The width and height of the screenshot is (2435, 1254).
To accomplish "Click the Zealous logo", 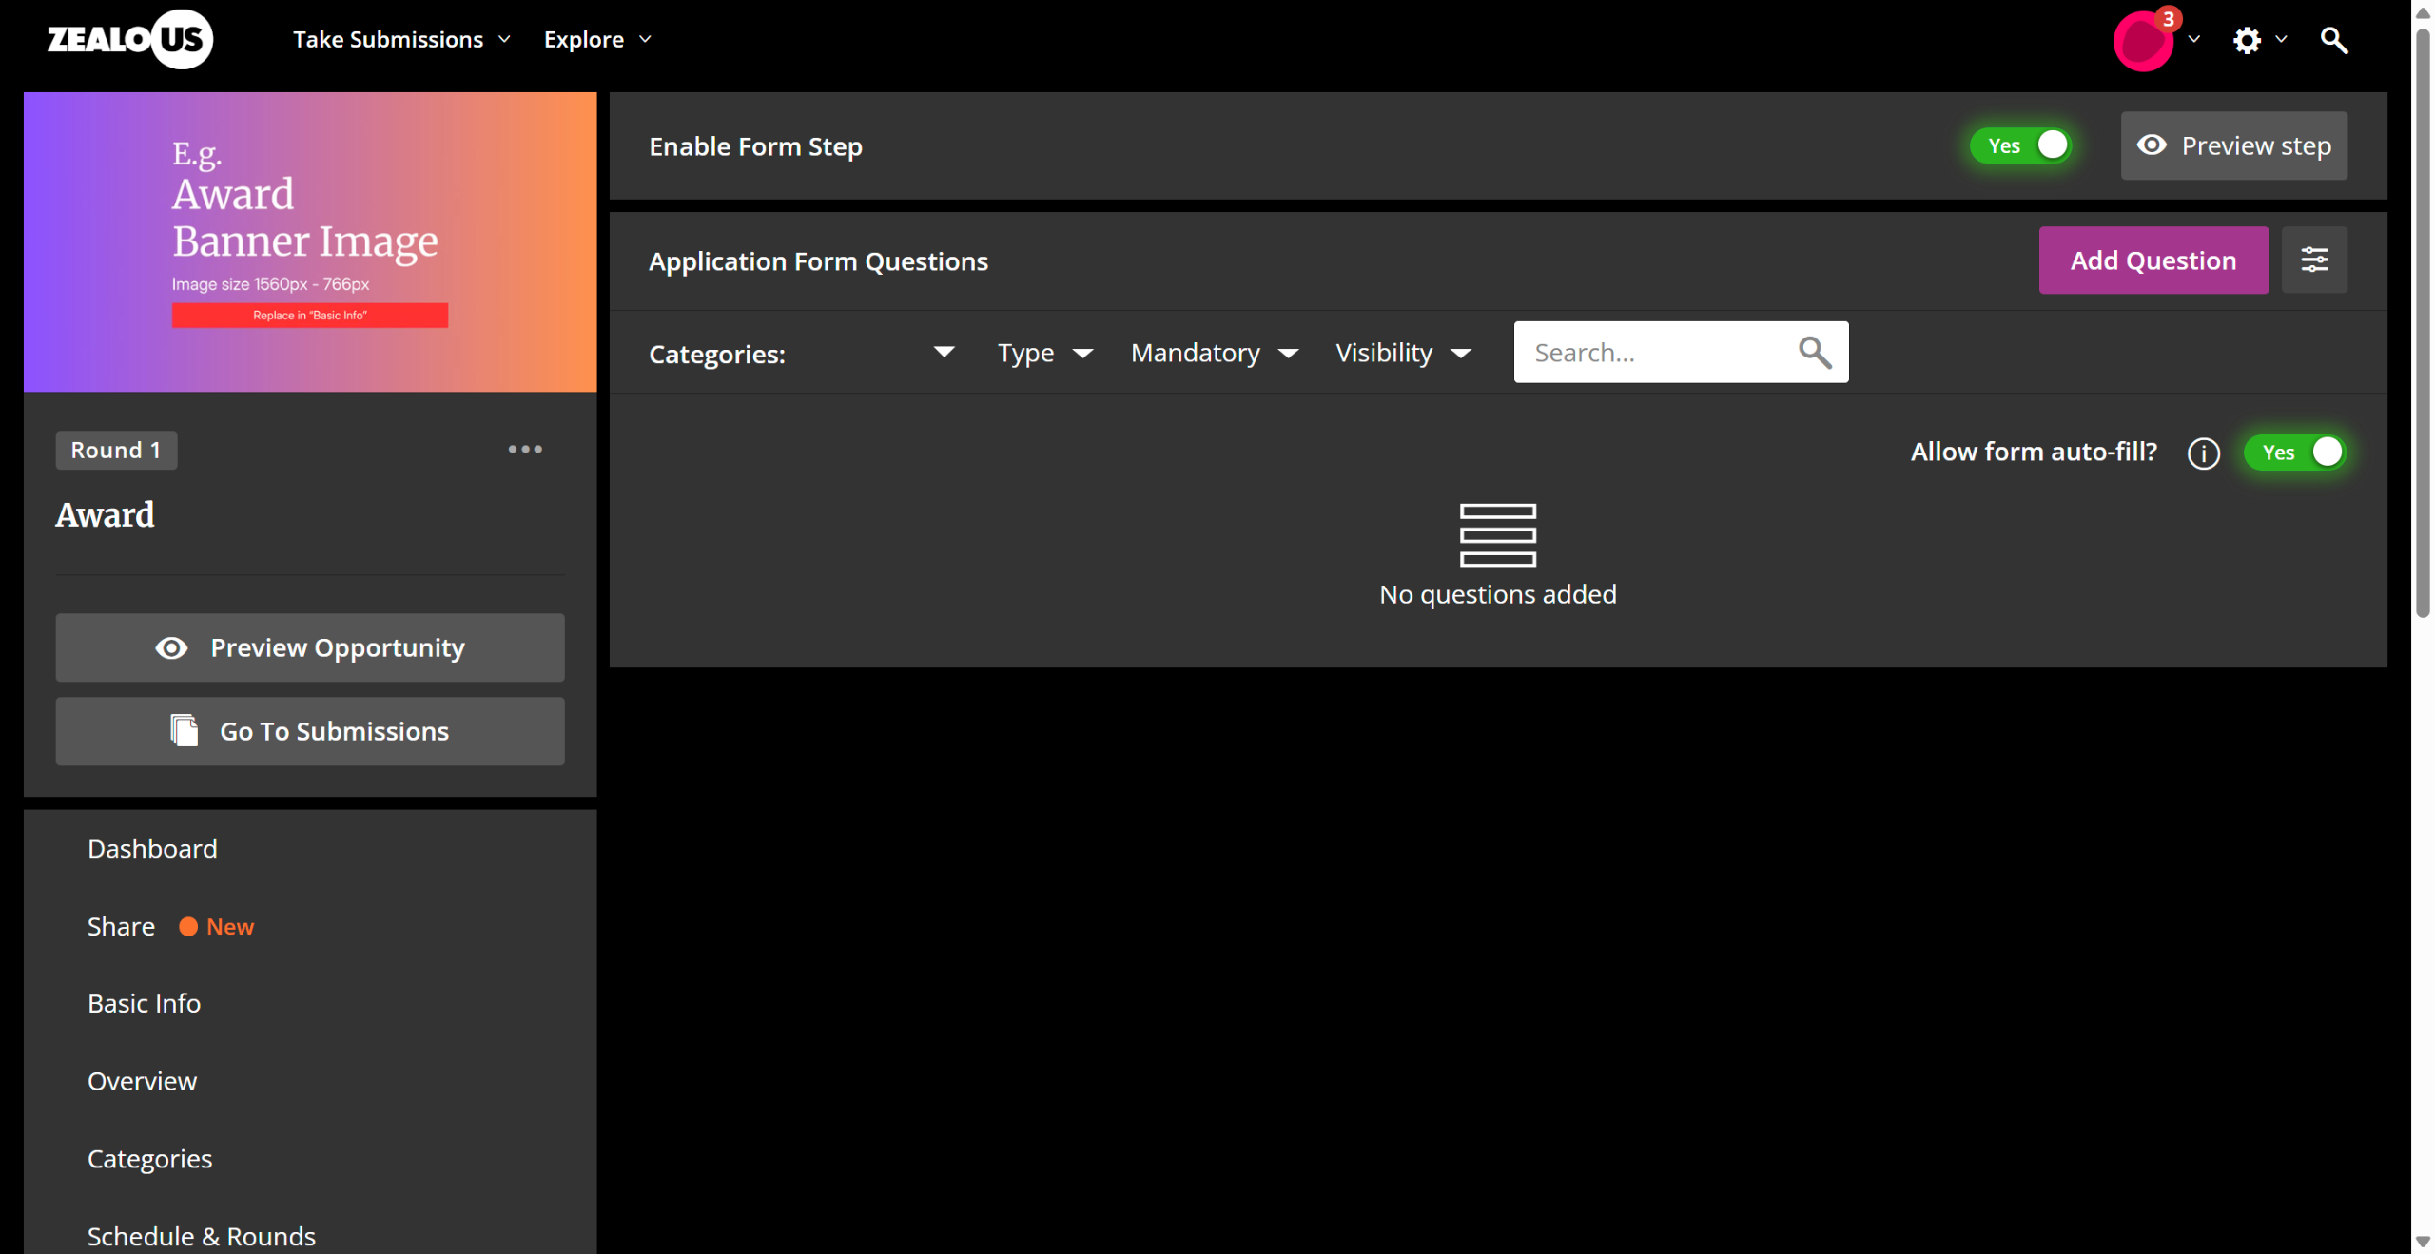I will pos(130,39).
